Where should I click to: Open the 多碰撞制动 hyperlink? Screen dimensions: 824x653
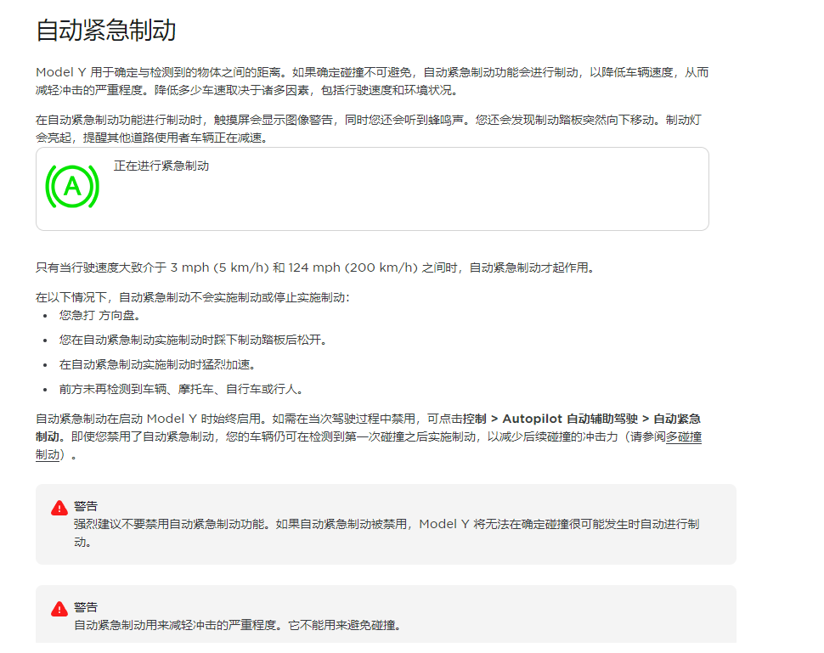point(683,436)
